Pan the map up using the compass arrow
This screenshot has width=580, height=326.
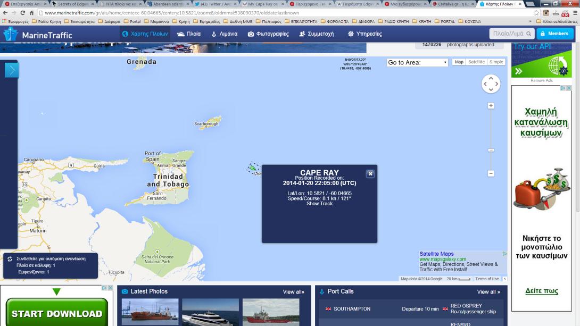(x=491, y=78)
